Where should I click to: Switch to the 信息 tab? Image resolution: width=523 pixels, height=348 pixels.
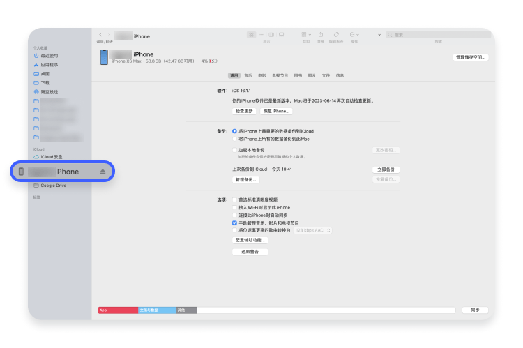click(340, 76)
